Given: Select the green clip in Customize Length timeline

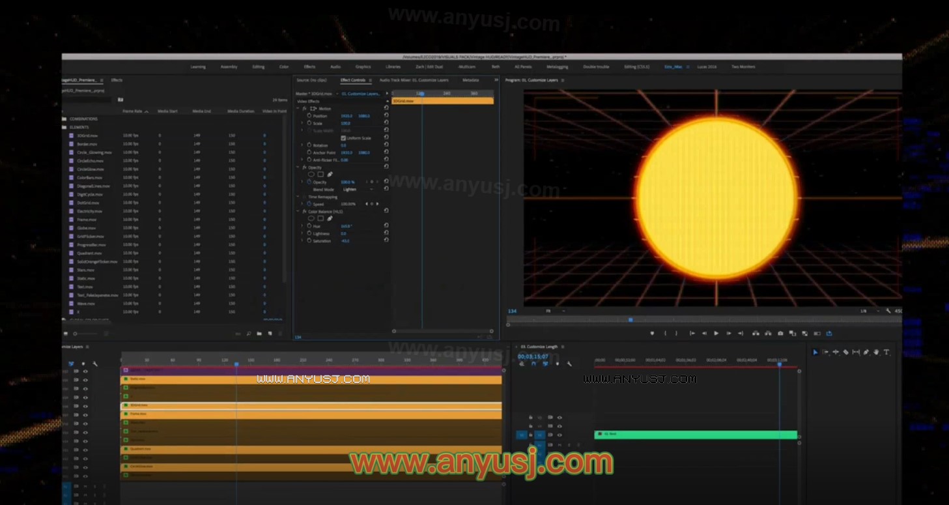Looking at the screenshot, I should pos(696,434).
